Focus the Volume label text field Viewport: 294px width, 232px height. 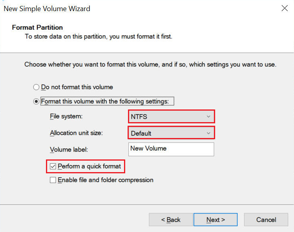[171, 149]
